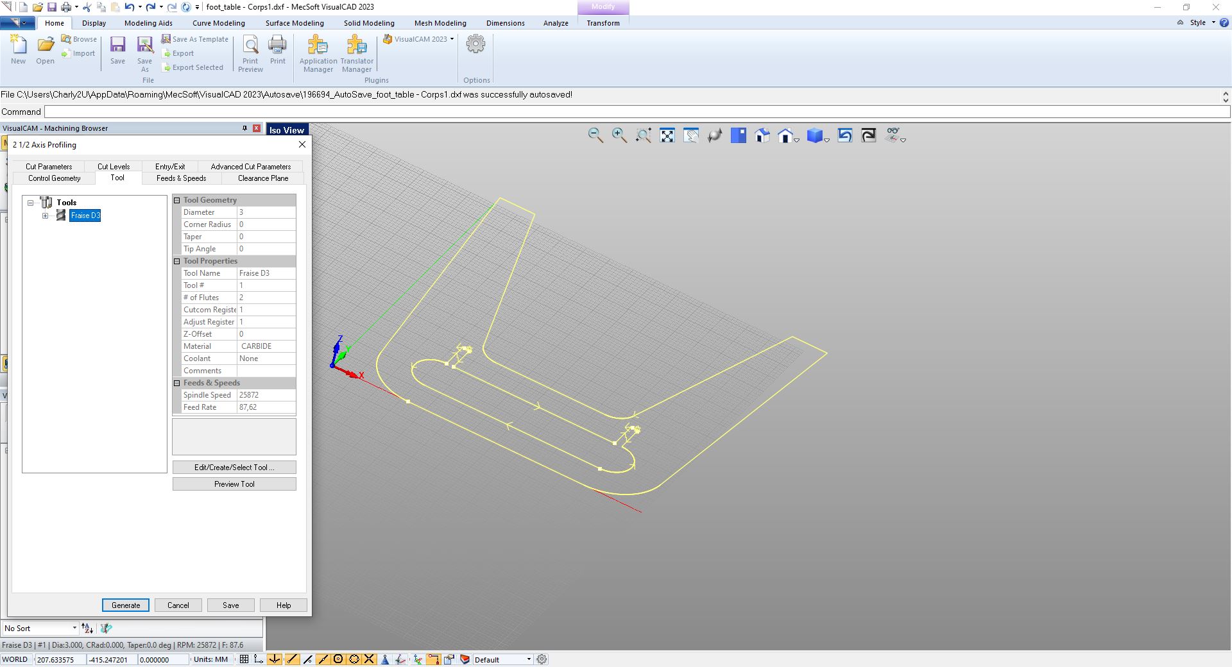Restore the previous view

(845, 135)
